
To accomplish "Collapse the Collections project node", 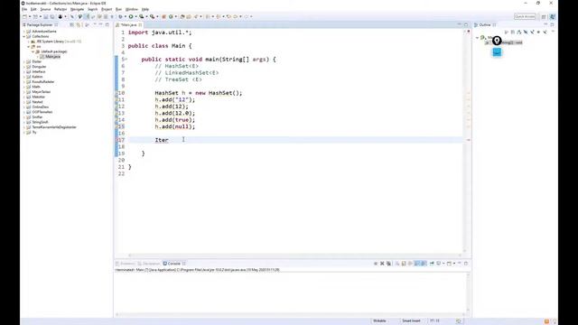I will tap(24, 36).
